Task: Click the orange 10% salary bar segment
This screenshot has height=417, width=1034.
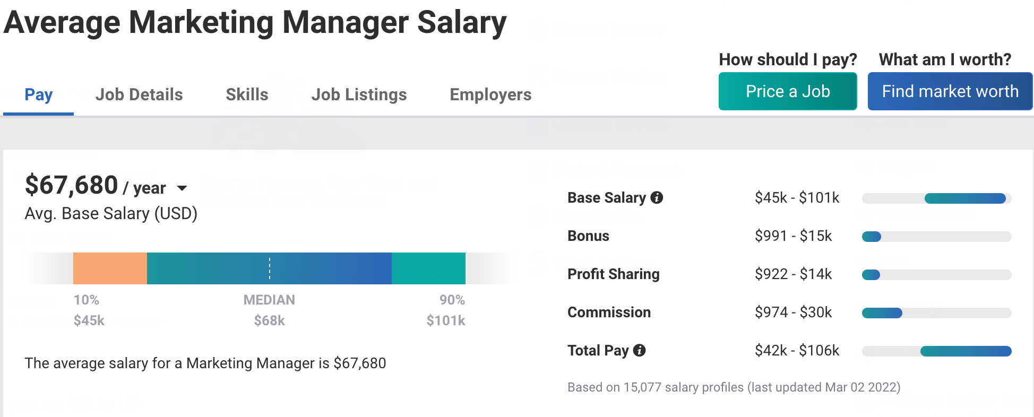Action: click(x=110, y=268)
